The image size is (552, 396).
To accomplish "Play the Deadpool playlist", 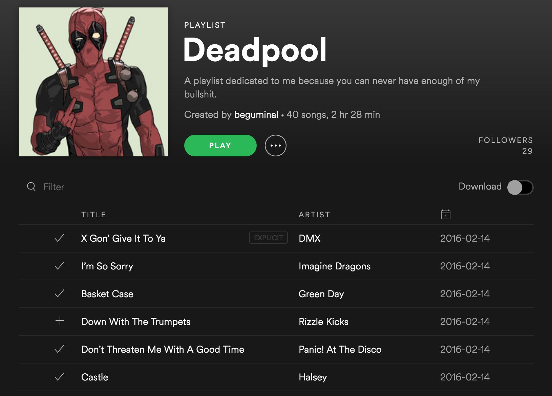I will point(220,146).
